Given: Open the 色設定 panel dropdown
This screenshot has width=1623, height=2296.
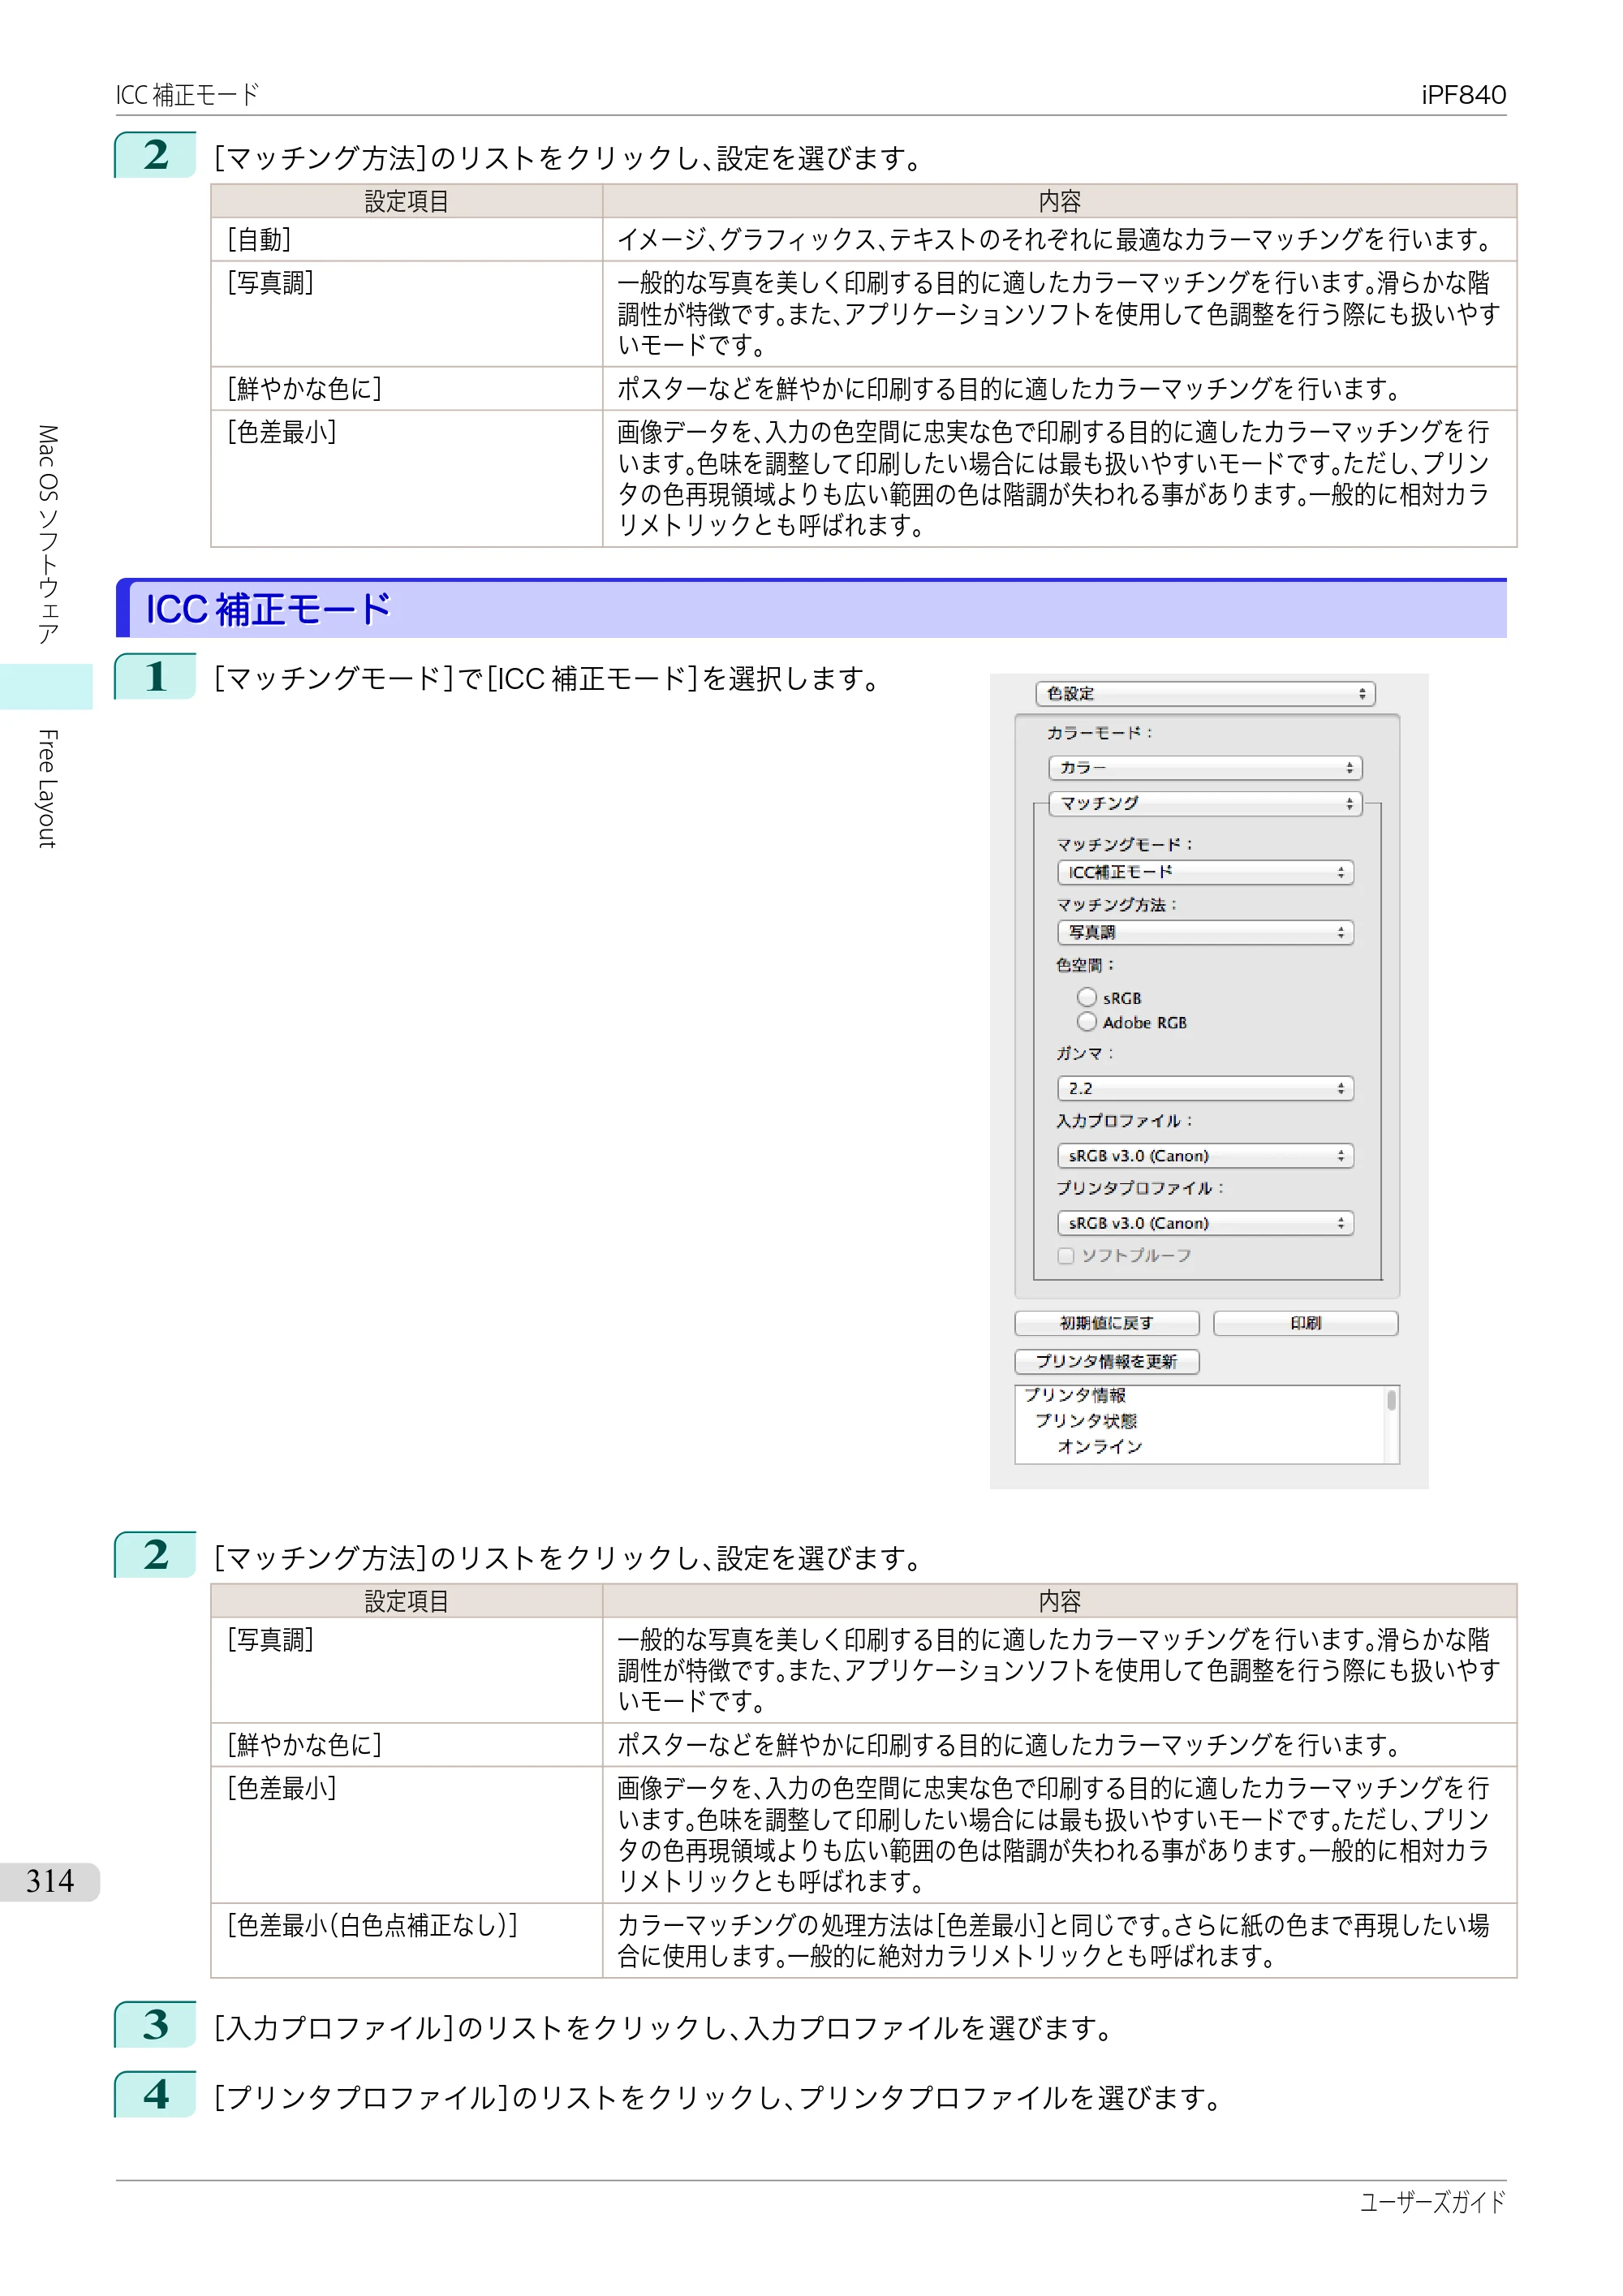Looking at the screenshot, I should click(x=1205, y=693).
